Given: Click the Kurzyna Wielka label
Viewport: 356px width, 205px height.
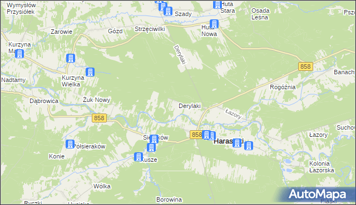Looking at the screenshot, I should coord(73,81).
